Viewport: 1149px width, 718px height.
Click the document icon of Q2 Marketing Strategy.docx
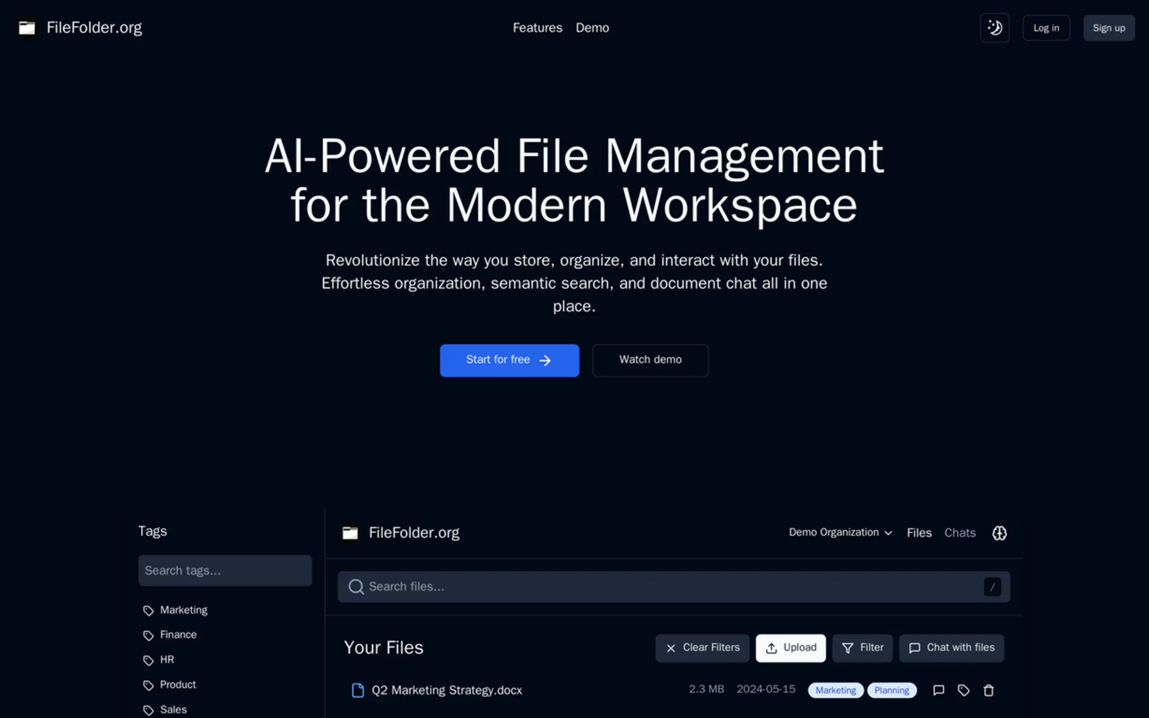[x=357, y=690]
